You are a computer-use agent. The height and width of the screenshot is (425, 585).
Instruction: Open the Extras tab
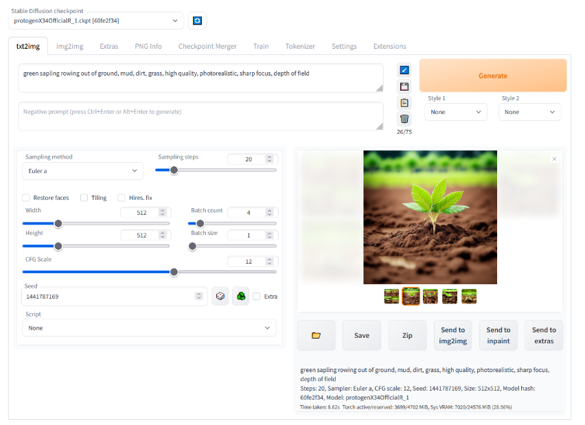click(x=109, y=46)
